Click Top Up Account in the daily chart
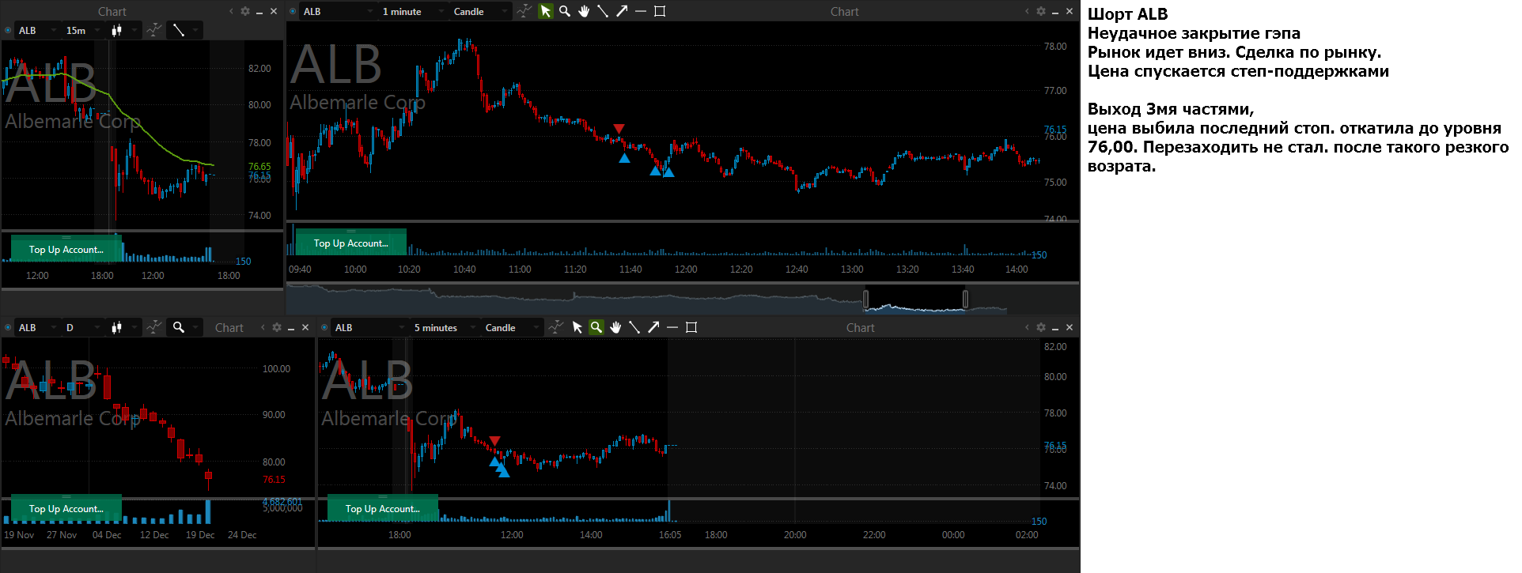This screenshot has height=573, width=1522. click(66, 508)
